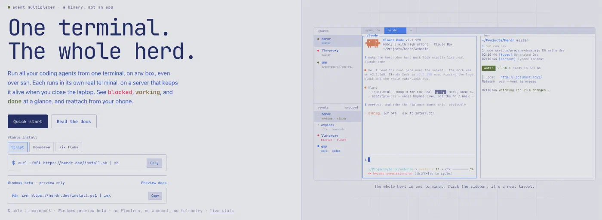
Task: Click the astro version badge
Action: (488, 68)
